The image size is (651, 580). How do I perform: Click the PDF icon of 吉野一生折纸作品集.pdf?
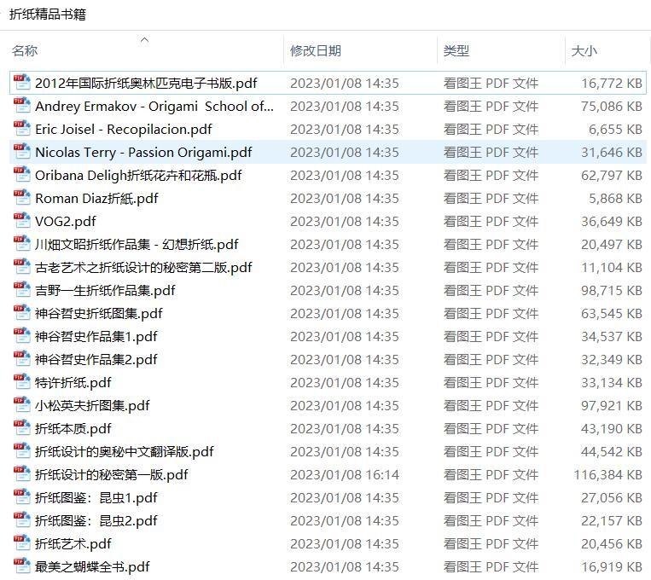click(21, 290)
